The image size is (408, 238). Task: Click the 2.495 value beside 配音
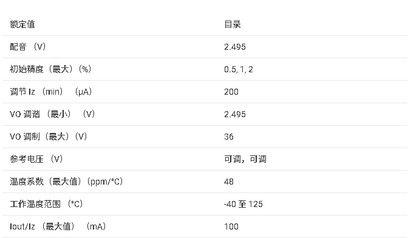[x=235, y=47]
